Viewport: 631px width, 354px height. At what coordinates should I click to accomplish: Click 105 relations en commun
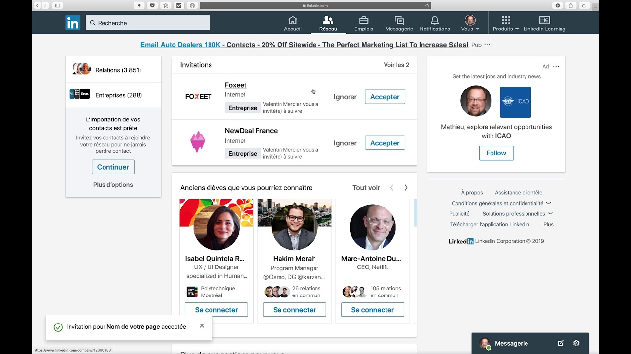(x=386, y=292)
